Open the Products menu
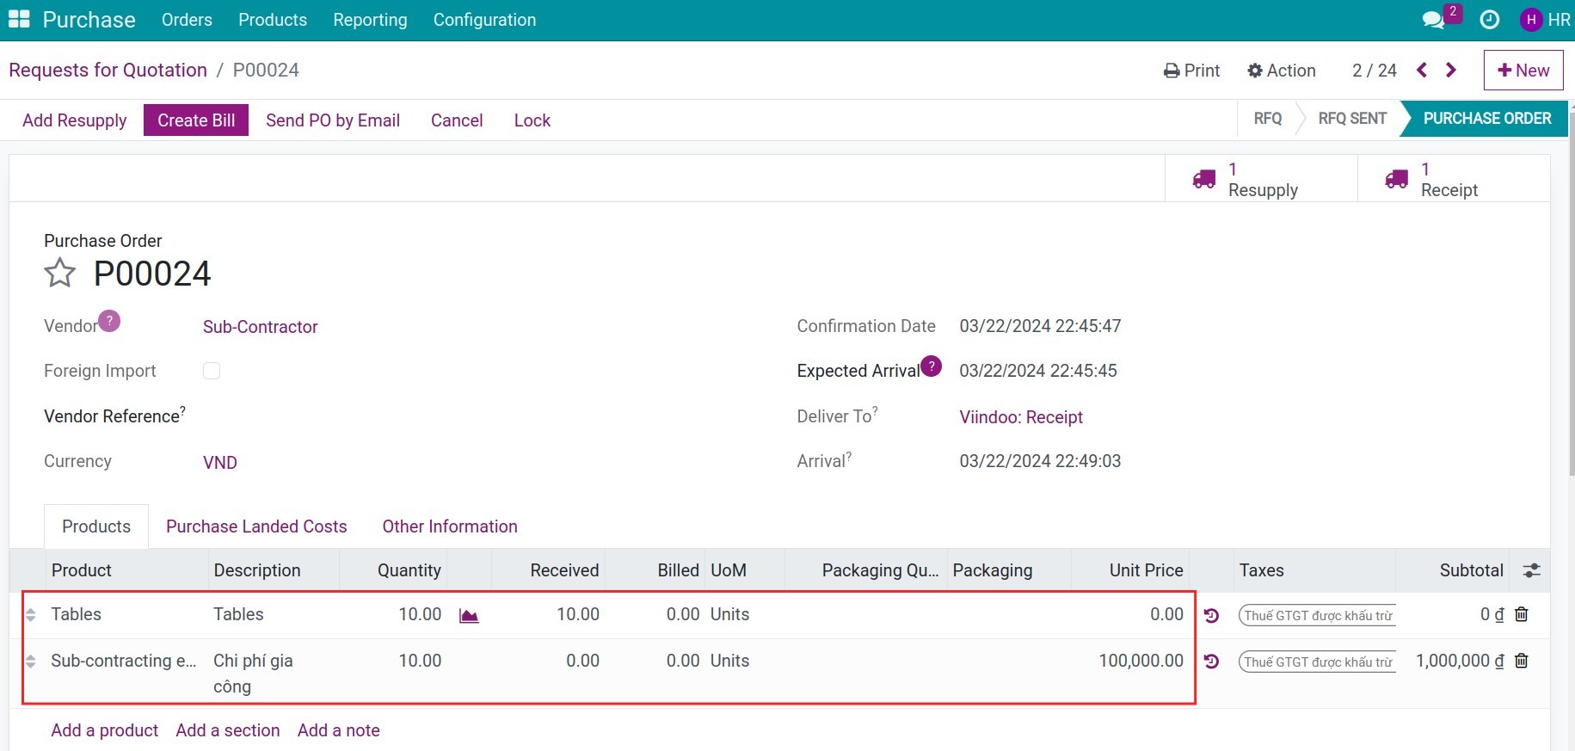Viewport: 1575px width, 751px height. [x=273, y=20]
